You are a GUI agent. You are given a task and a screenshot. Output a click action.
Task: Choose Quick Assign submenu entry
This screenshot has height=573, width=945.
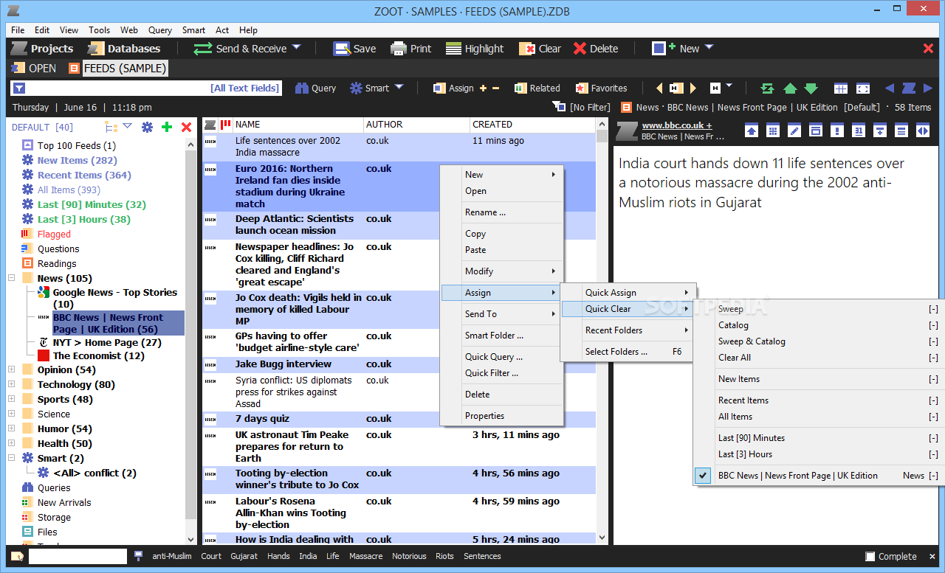click(x=628, y=293)
